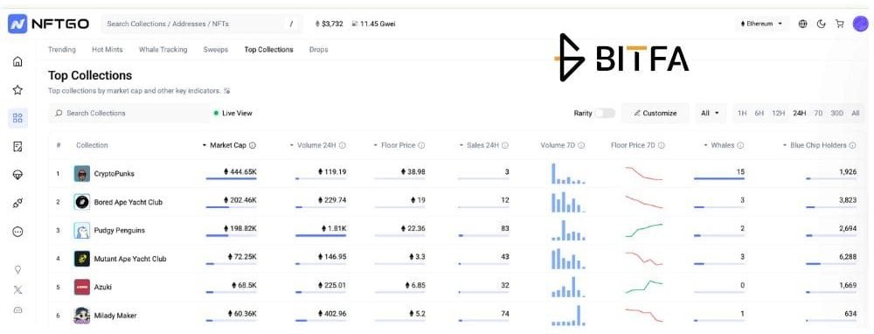Click the Volume 24H info icon
This screenshot has height=334, width=874.
[x=343, y=145]
